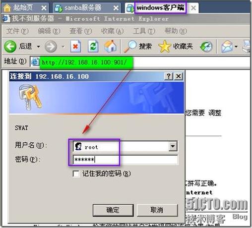Click the Help question-mark button in dialog
The height and width of the screenshot is (228, 252).
169,76
